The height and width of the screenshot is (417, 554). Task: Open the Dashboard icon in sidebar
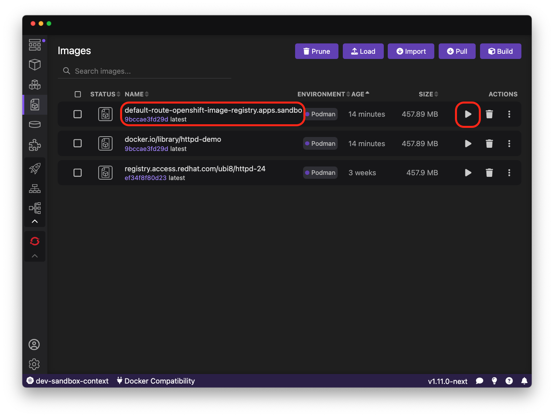(35, 45)
